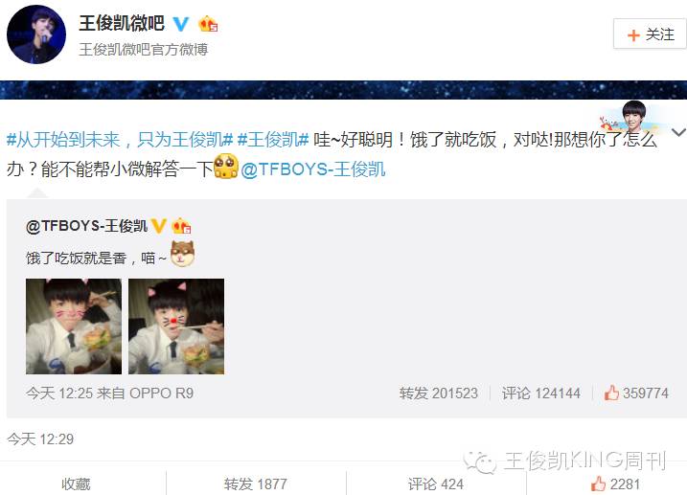Image resolution: width=687 pixels, height=495 pixels.
Task: Follow the account with the 关注 button
Action: (650, 34)
